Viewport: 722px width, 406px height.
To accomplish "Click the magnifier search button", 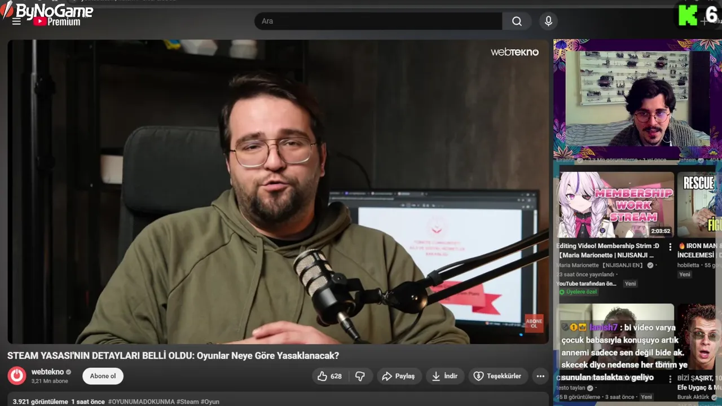I will tap(517, 21).
